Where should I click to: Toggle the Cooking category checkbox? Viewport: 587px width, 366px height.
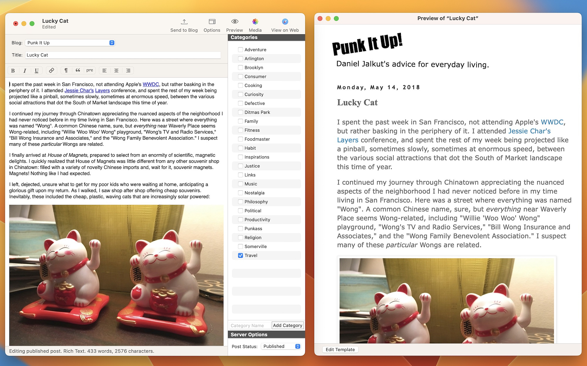[239, 85]
